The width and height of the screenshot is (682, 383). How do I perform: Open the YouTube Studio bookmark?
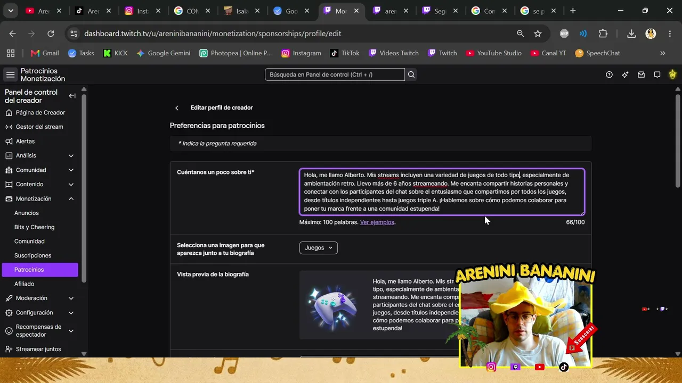tap(494, 53)
